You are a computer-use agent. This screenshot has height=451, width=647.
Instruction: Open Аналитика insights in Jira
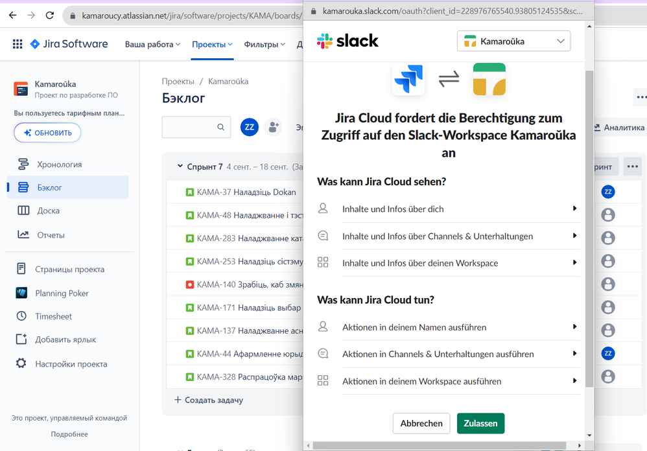pos(619,128)
